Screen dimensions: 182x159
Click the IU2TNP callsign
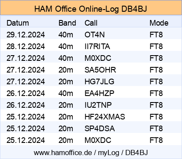tap(98, 105)
